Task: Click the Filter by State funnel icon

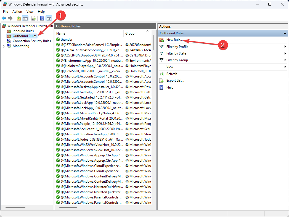Action: [x=161, y=53]
